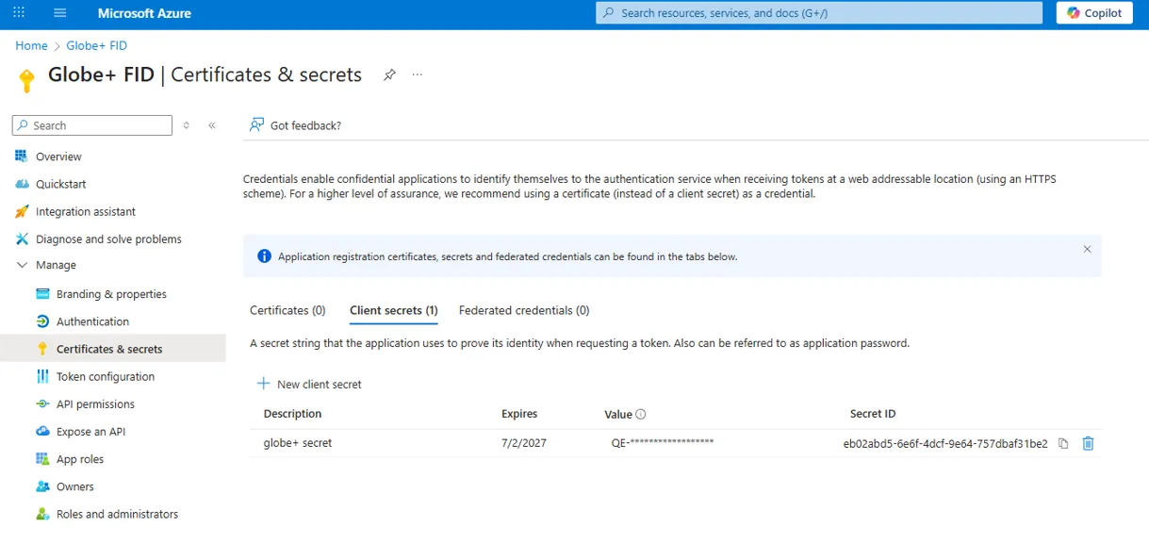
Task: Focus the global resource search bar
Action: [x=818, y=13]
